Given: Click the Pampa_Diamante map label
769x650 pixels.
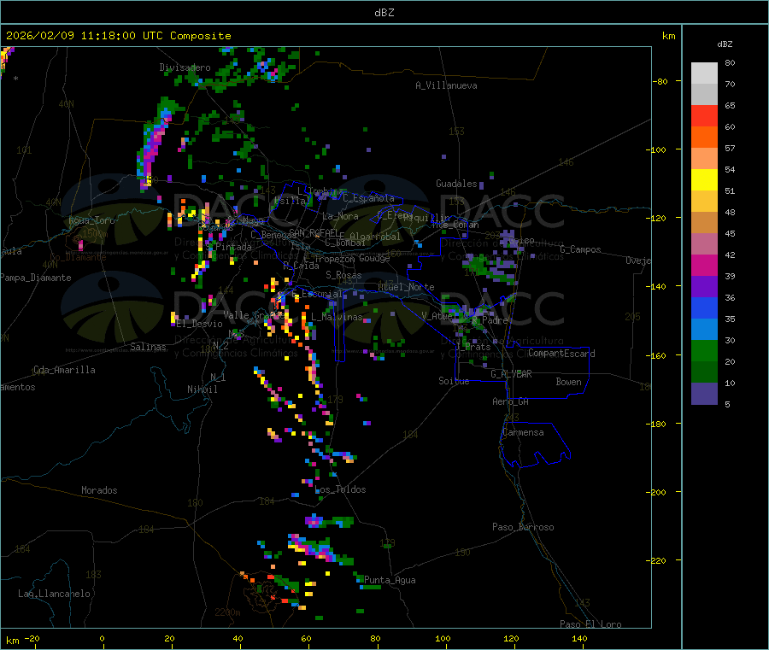Looking at the screenshot, I should [x=35, y=278].
